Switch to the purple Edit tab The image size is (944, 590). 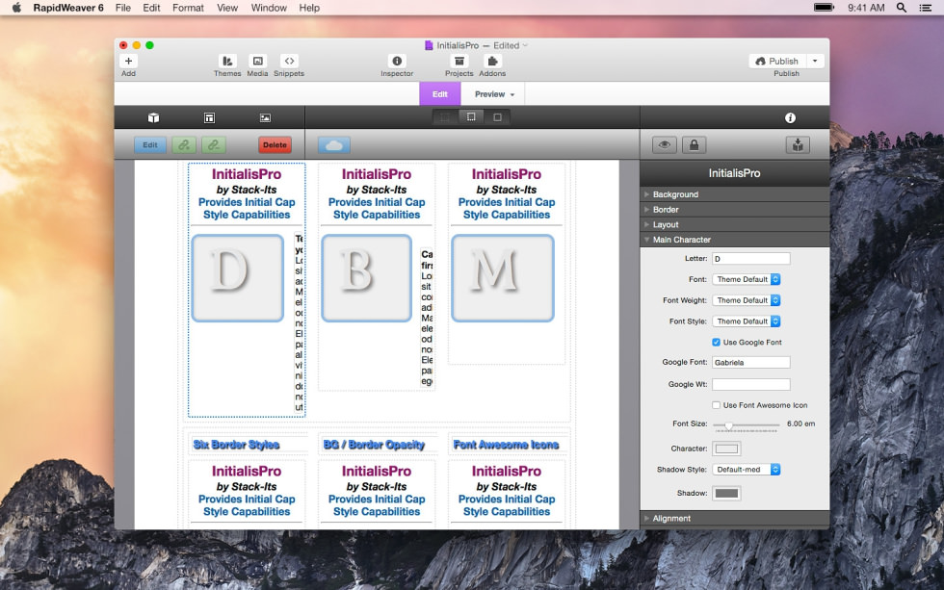(x=440, y=93)
